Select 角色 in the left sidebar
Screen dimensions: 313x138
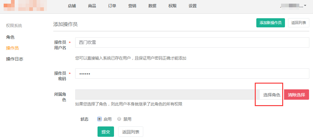[10, 37]
